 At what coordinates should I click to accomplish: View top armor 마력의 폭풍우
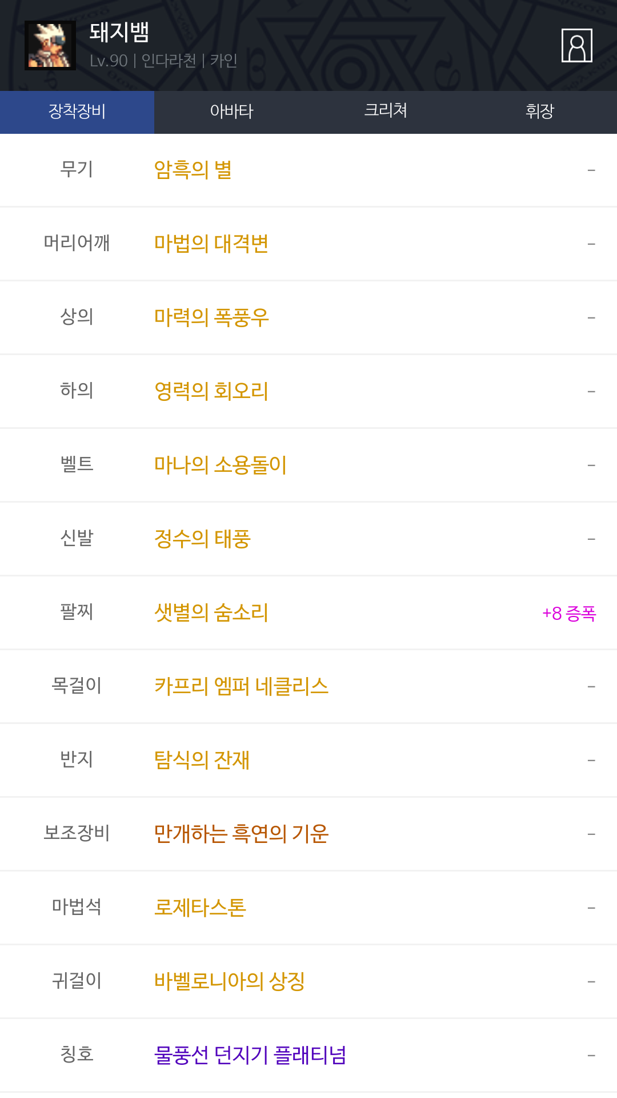coord(211,317)
